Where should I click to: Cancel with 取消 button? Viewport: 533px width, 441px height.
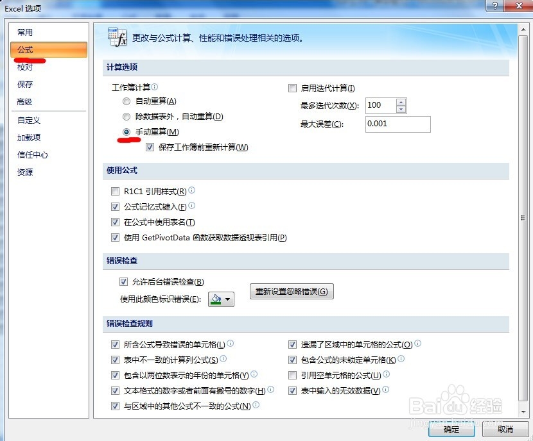point(505,429)
